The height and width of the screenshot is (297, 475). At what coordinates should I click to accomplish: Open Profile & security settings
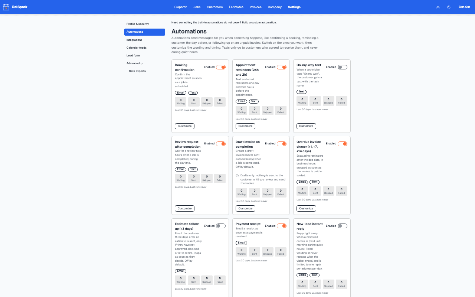pos(145,24)
